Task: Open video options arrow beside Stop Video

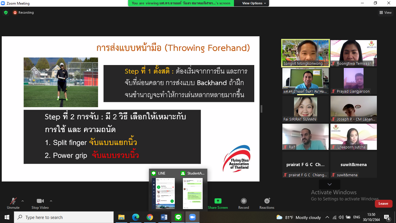Action: (x=51, y=201)
